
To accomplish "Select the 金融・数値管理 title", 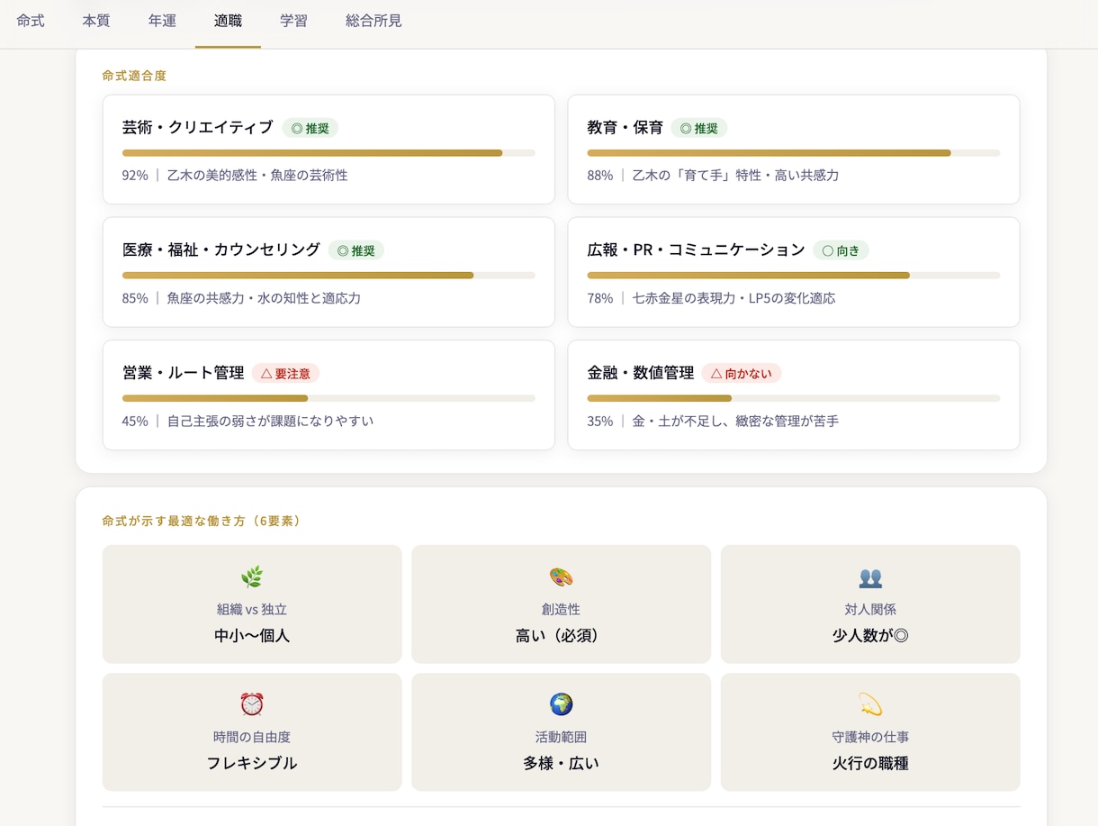I will tap(641, 373).
